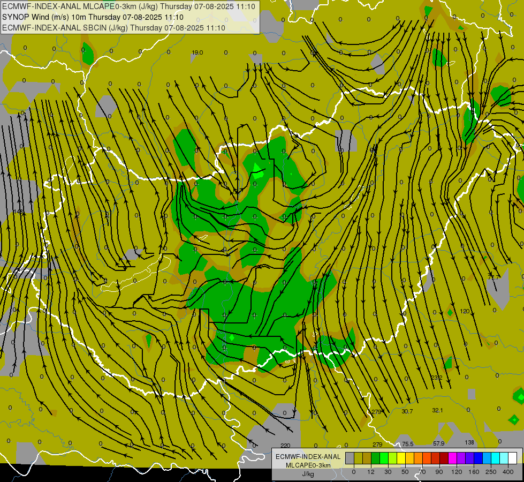This screenshot has height=482, width=524.
Task: Select the dark green legend swatch
Action: 376,458
